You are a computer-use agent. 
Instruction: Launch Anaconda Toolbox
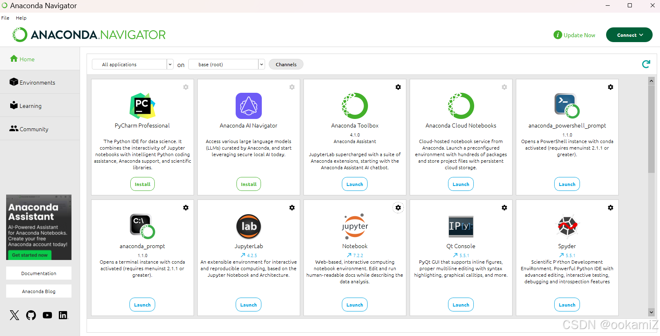(x=355, y=184)
